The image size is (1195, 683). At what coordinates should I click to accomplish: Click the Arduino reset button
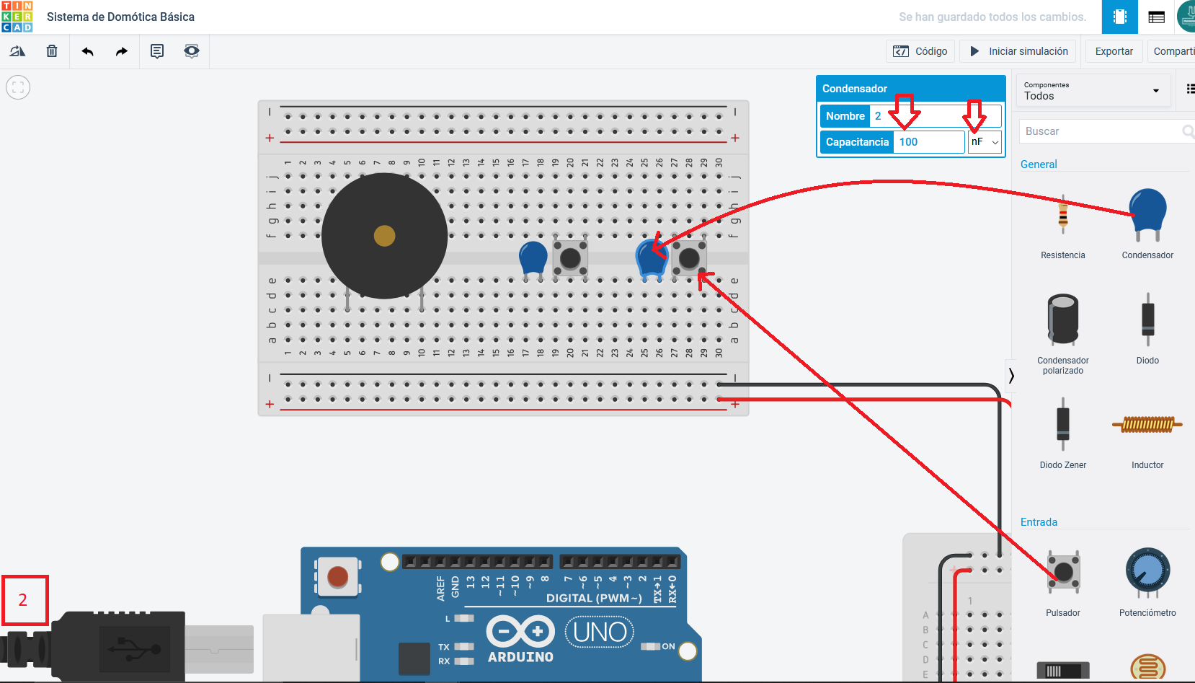click(337, 577)
